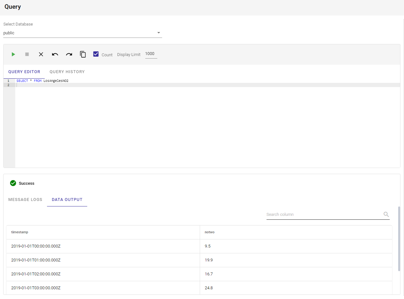The height and width of the screenshot is (299, 404).
Task: Run the query with the green play button
Action: pos(13,54)
